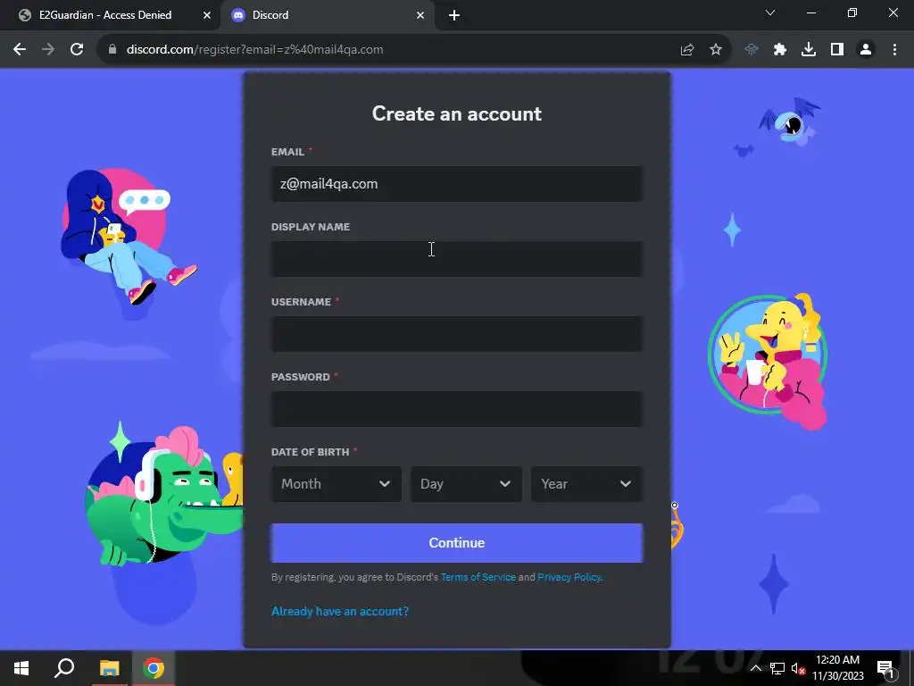
Task: Click the address bar URL
Action: point(254,50)
